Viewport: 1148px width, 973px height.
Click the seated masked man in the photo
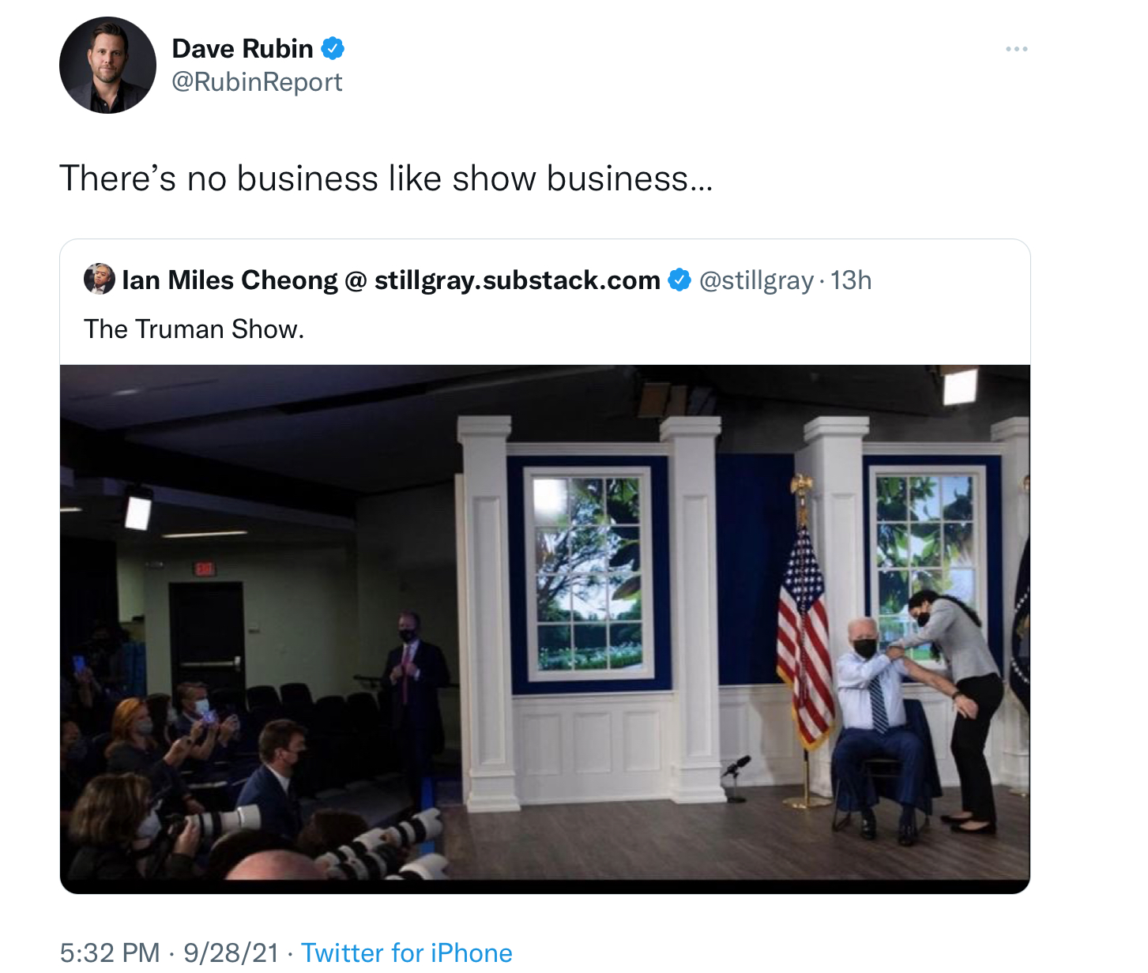pos(872,711)
